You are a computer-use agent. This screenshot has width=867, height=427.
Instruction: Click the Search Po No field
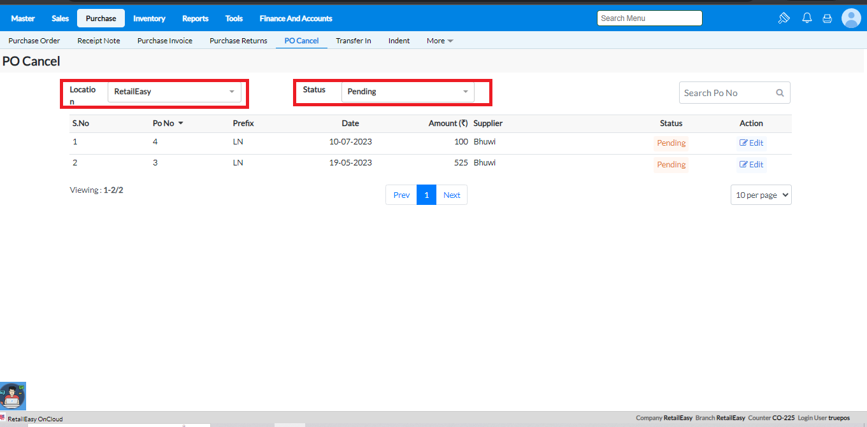click(x=734, y=93)
